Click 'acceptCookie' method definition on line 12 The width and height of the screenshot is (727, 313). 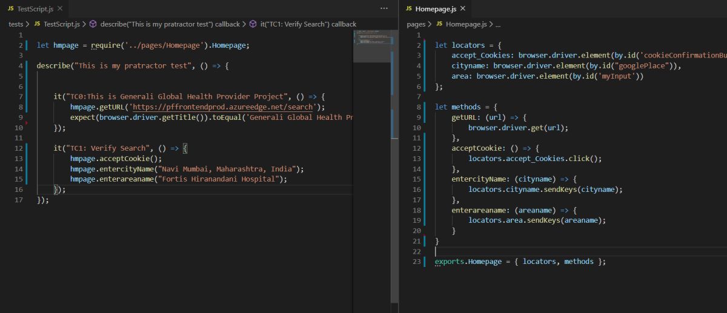pos(477,148)
